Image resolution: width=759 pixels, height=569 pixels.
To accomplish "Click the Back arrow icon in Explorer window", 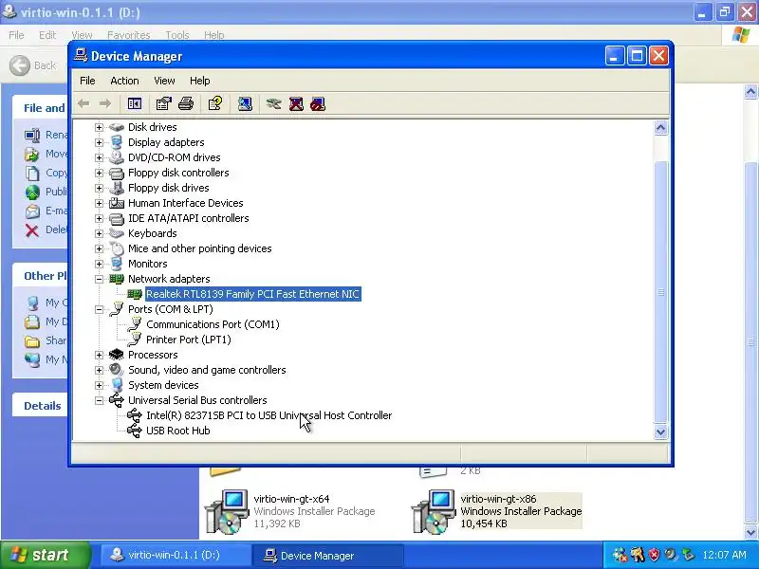I will pos(20,65).
